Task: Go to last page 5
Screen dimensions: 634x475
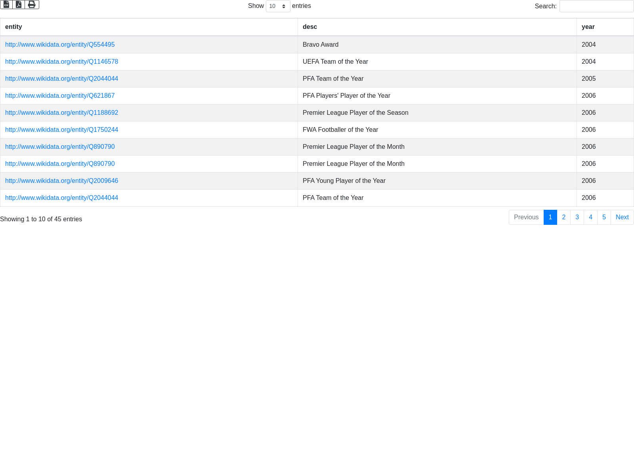Action: coord(604,217)
